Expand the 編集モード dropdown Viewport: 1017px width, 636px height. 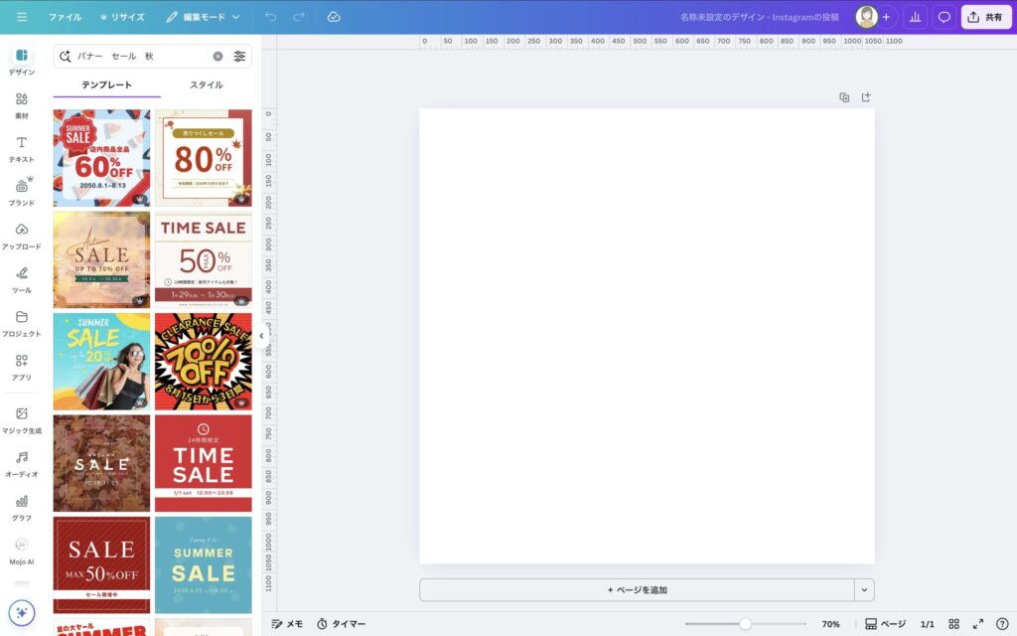[203, 17]
